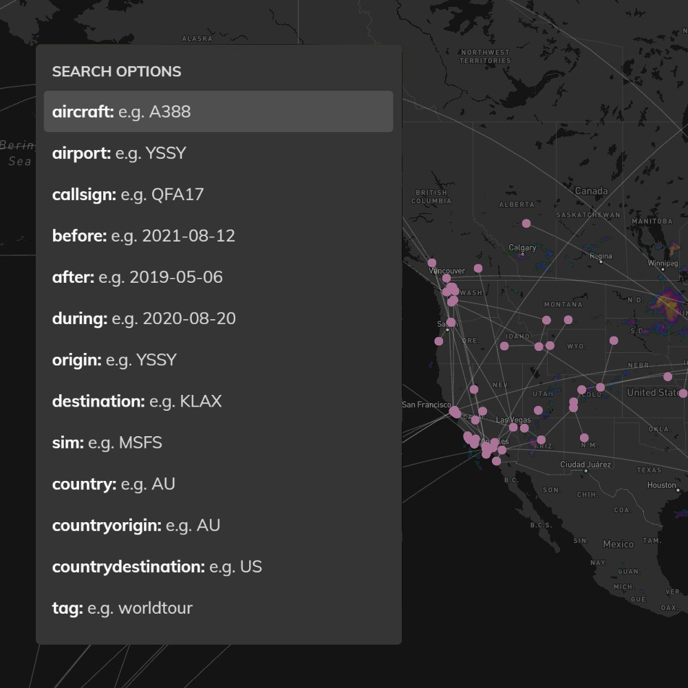Image resolution: width=688 pixels, height=688 pixels.
Task: Click the Regina city label on map
Action: tap(600, 256)
